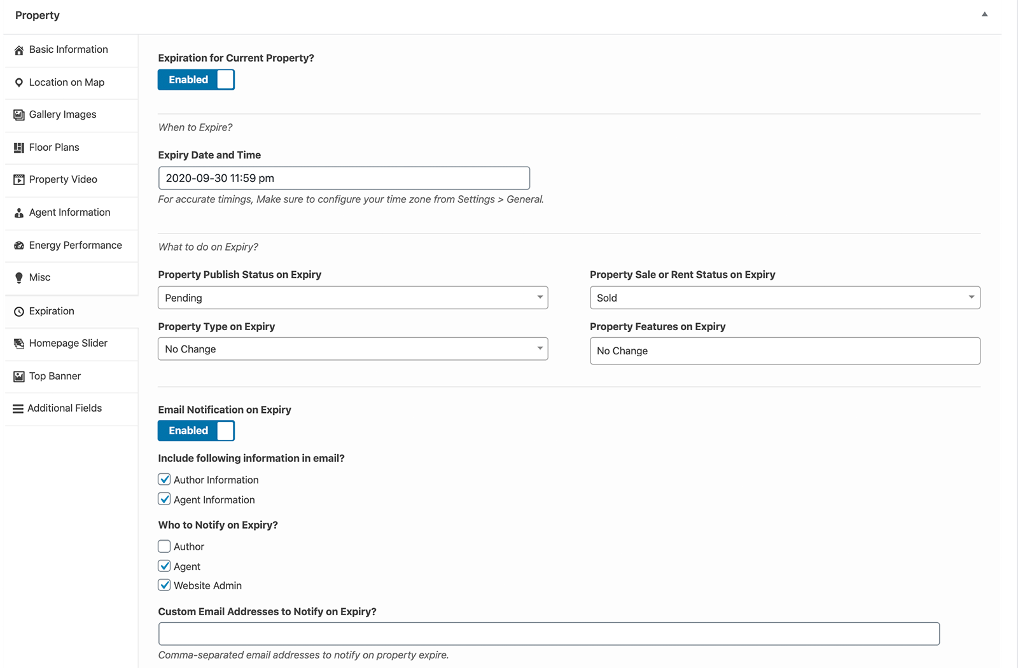
Task: Click the Property Video film icon
Action: click(x=19, y=180)
